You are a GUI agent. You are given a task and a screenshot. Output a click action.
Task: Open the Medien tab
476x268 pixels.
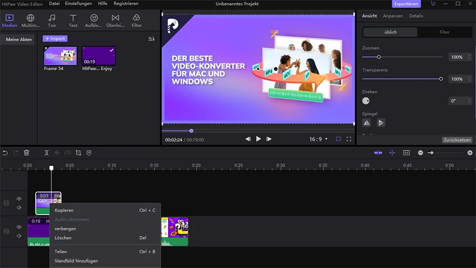pyautogui.click(x=9, y=21)
